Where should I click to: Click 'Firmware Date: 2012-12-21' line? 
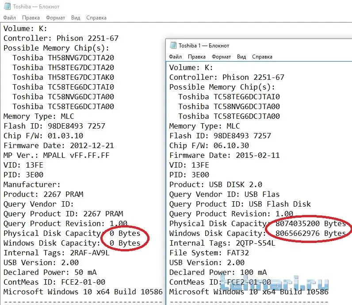(59, 146)
